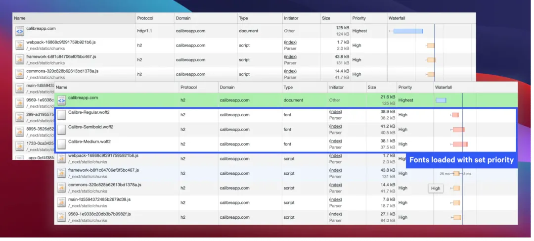Click file icon of Calibre-Regular.woff2
This screenshot has height=241, width=534.
point(61,115)
